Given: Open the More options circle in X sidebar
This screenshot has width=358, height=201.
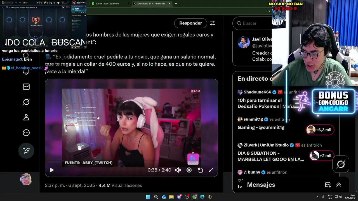Looking at the screenshot, I should tap(26, 133).
